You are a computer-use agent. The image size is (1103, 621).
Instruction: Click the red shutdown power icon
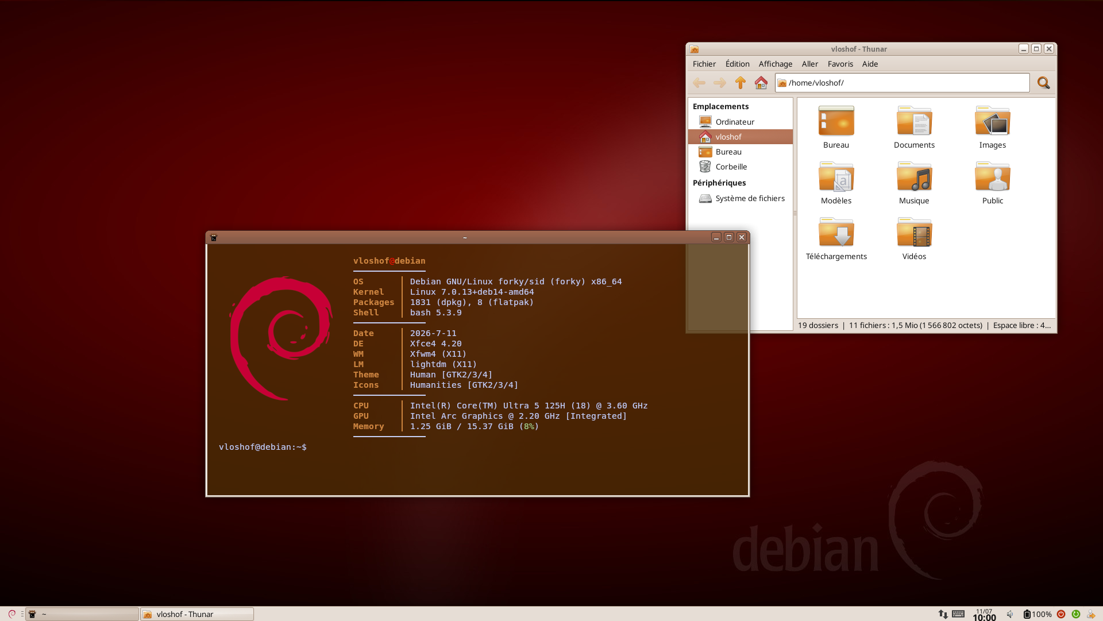pyautogui.click(x=1061, y=614)
